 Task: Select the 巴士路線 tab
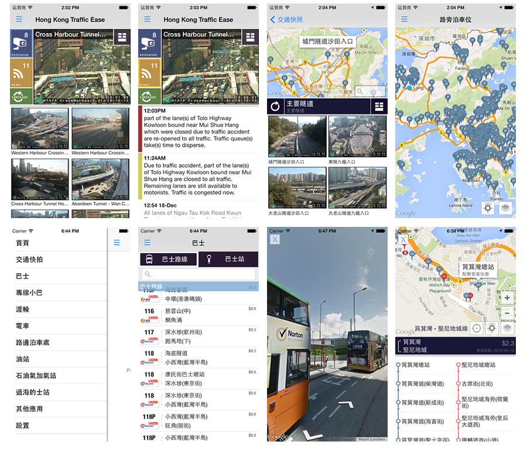coord(169,259)
